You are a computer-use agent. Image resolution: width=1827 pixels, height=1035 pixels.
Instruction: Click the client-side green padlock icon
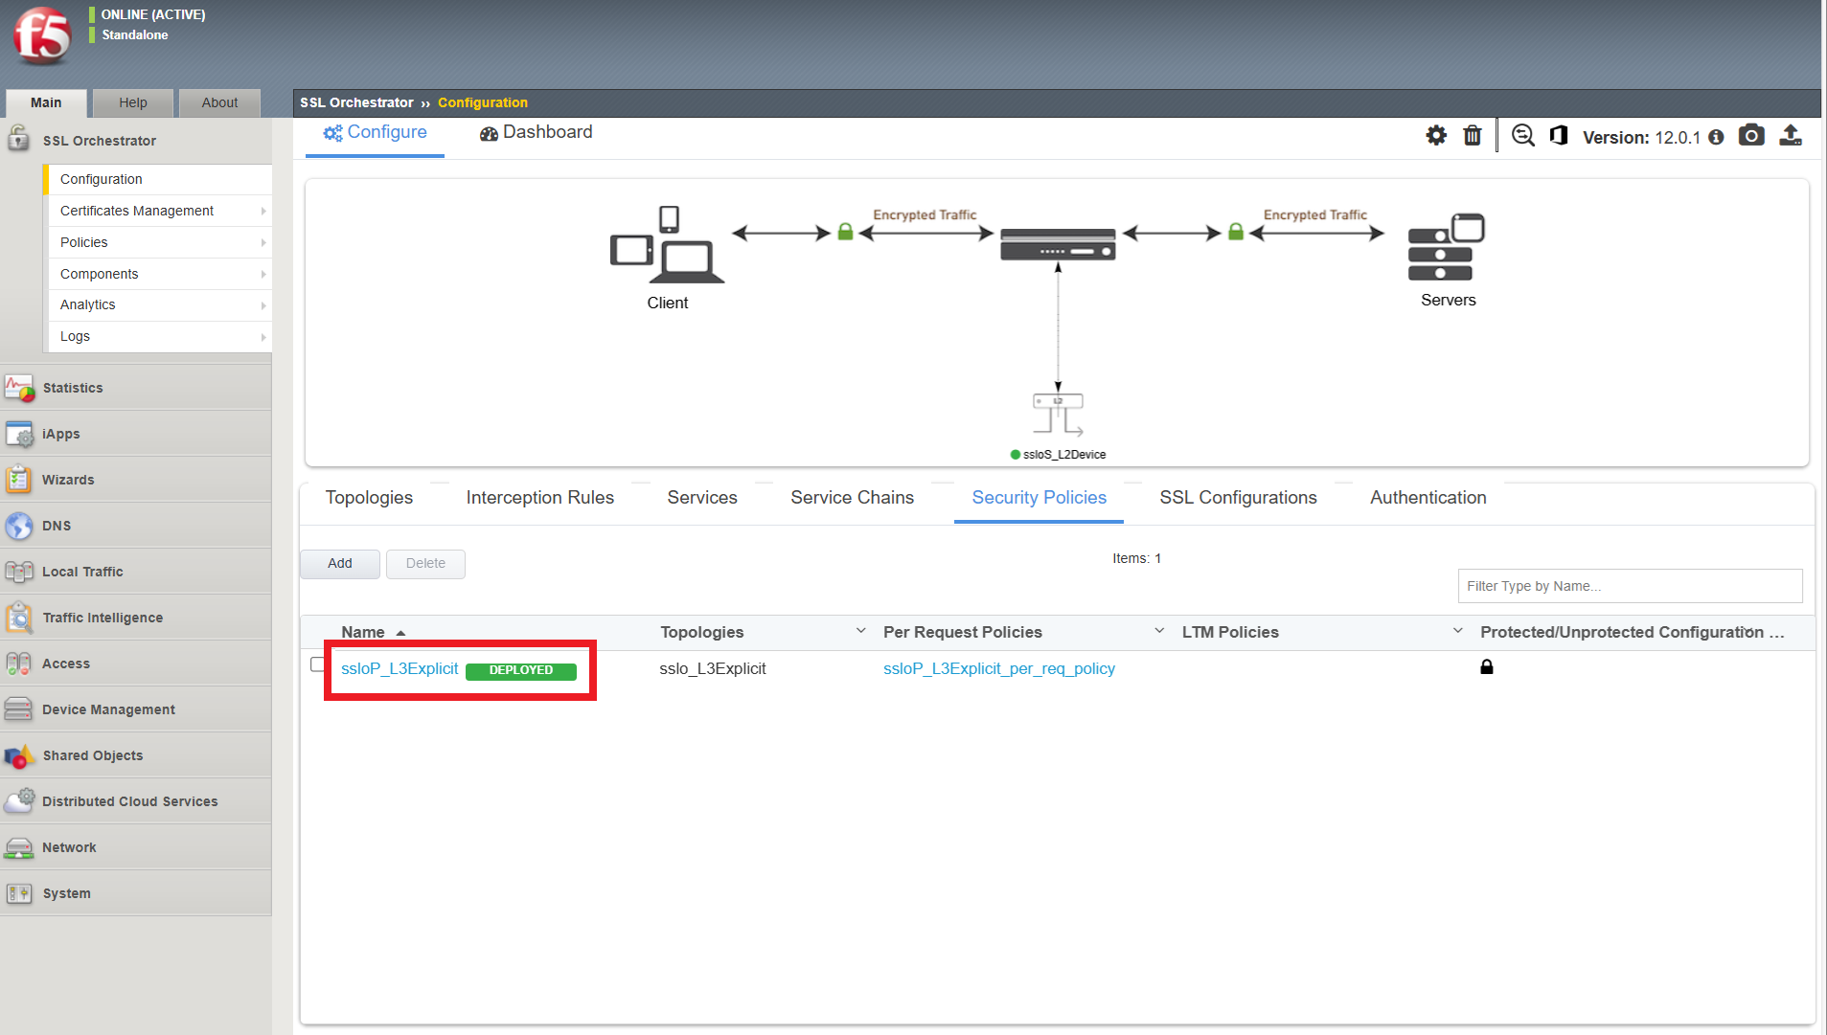coord(845,232)
